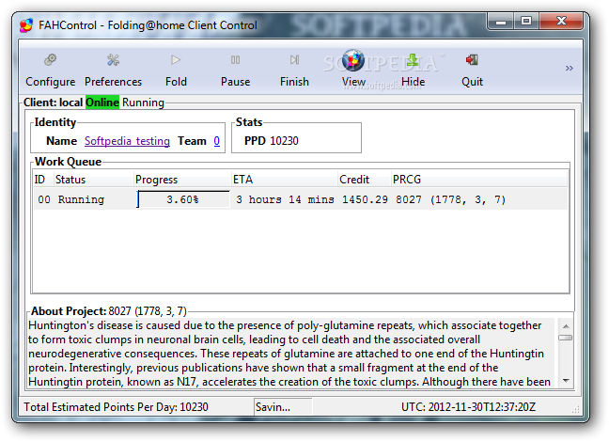Select the 00 Running work queue row
This screenshot has height=442, width=609.
300,199
